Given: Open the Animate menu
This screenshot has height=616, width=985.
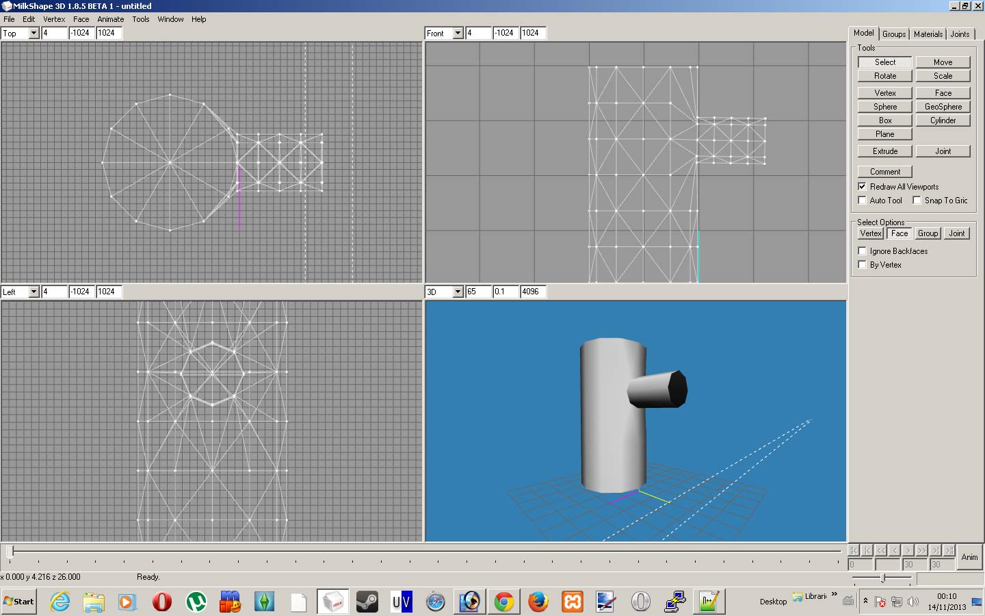Looking at the screenshot, I should [x=110, y=19].
